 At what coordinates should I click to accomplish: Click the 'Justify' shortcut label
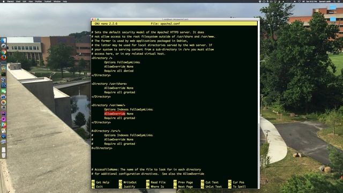[x=129, y=187]
